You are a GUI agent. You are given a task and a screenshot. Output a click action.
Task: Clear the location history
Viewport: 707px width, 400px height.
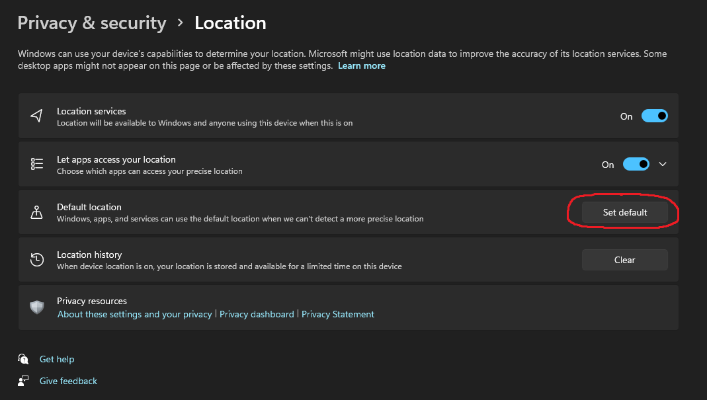click(624, 260)
